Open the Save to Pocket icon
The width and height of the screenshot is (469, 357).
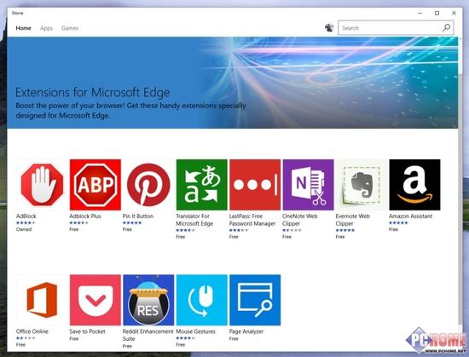pos(96,300)
